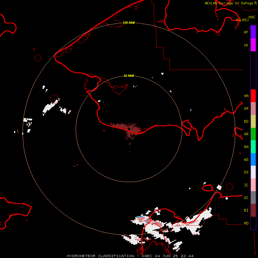
Task: Click the "UK" legend text label
Action: tap(246, 45)
